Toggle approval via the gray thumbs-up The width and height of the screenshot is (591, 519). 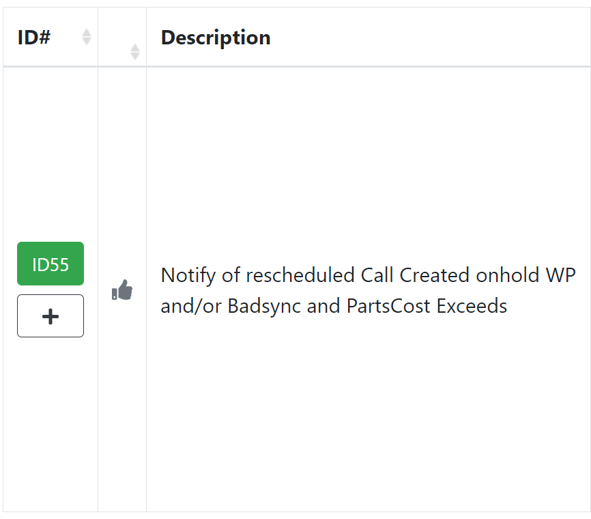coord(122,290)
